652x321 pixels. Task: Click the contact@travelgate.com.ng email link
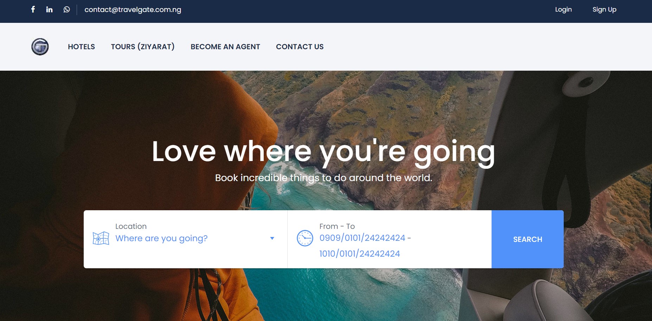click(x=133, y=9)
